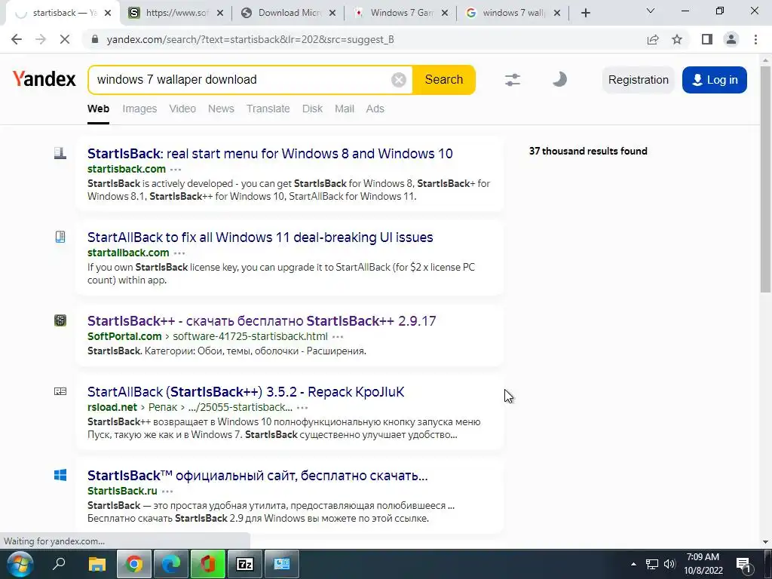Open a new tab with plus button

585,13
